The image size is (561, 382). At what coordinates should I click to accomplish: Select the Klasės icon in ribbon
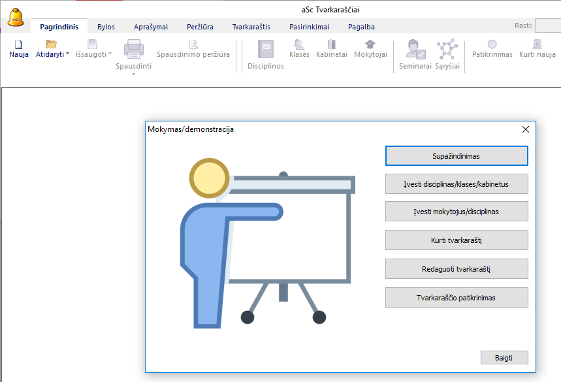(299, 44)
